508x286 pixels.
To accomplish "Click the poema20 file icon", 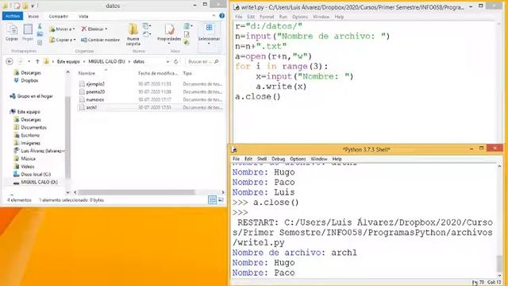I will [x=82, y=92].
